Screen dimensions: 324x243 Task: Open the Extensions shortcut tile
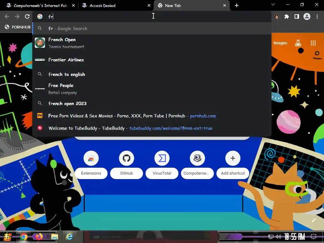pos(91,165)
